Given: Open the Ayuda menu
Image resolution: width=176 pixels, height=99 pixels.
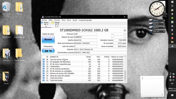Looking at the screenshot, I should [75, 20].
